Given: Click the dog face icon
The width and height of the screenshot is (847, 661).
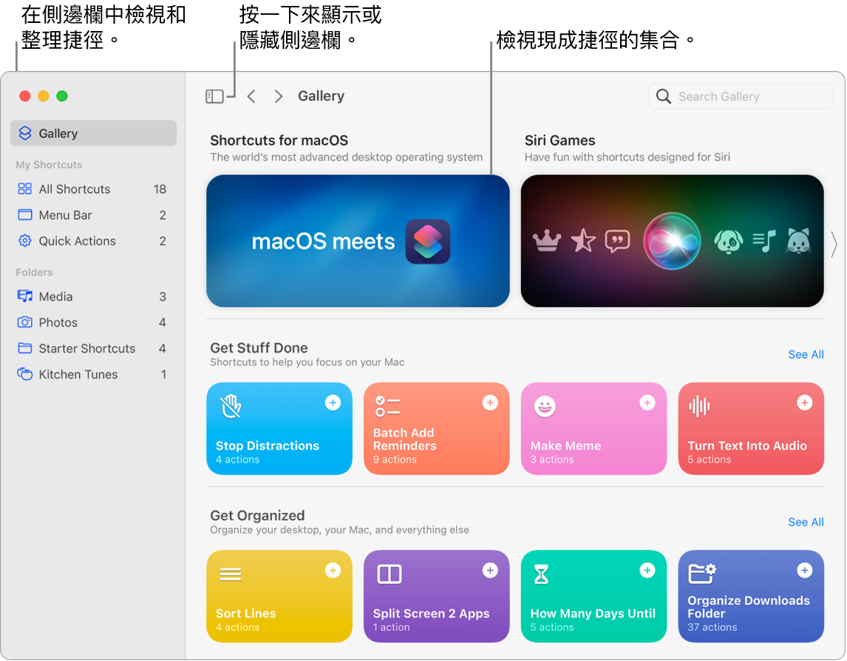Looking at the screenshot, I should point(728,241).
